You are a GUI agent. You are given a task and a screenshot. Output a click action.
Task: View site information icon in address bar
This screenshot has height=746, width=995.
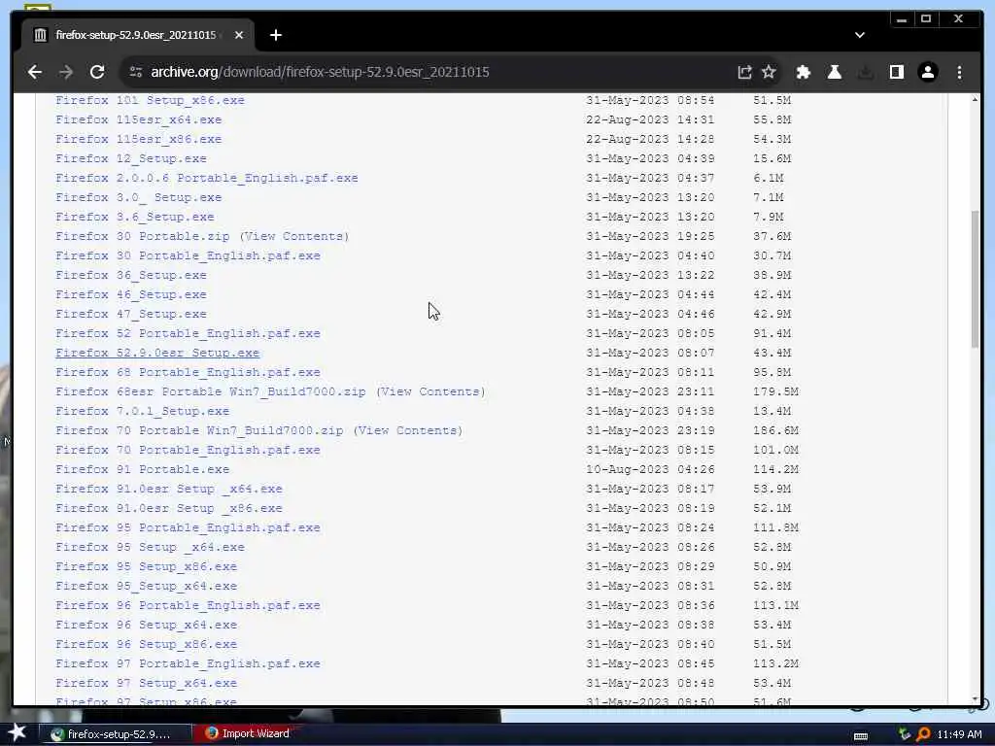click(136, 72)
